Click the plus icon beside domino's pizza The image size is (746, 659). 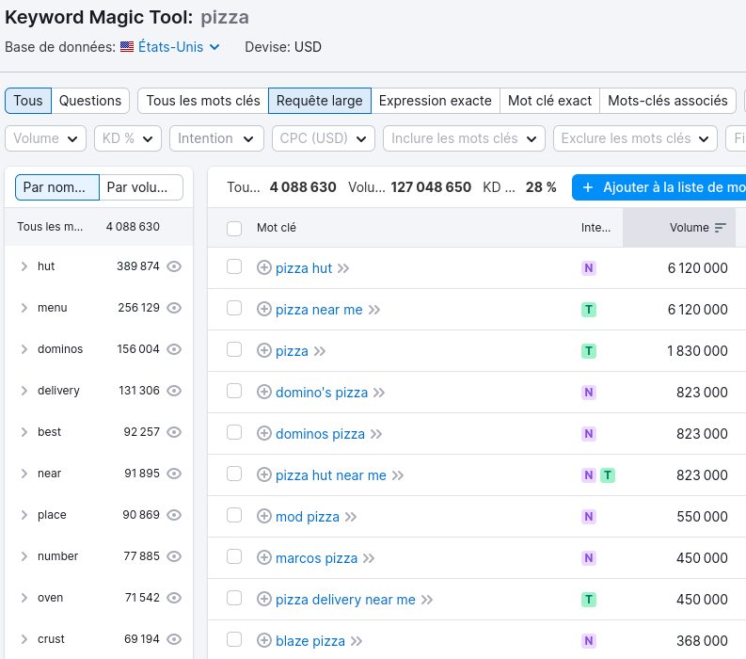264,392
